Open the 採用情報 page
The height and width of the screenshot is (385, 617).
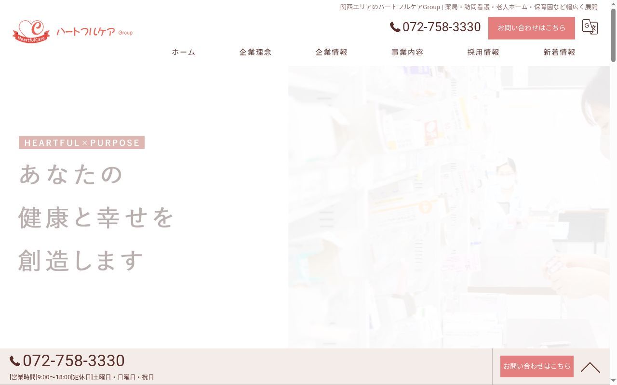click(x=483, y=52)
